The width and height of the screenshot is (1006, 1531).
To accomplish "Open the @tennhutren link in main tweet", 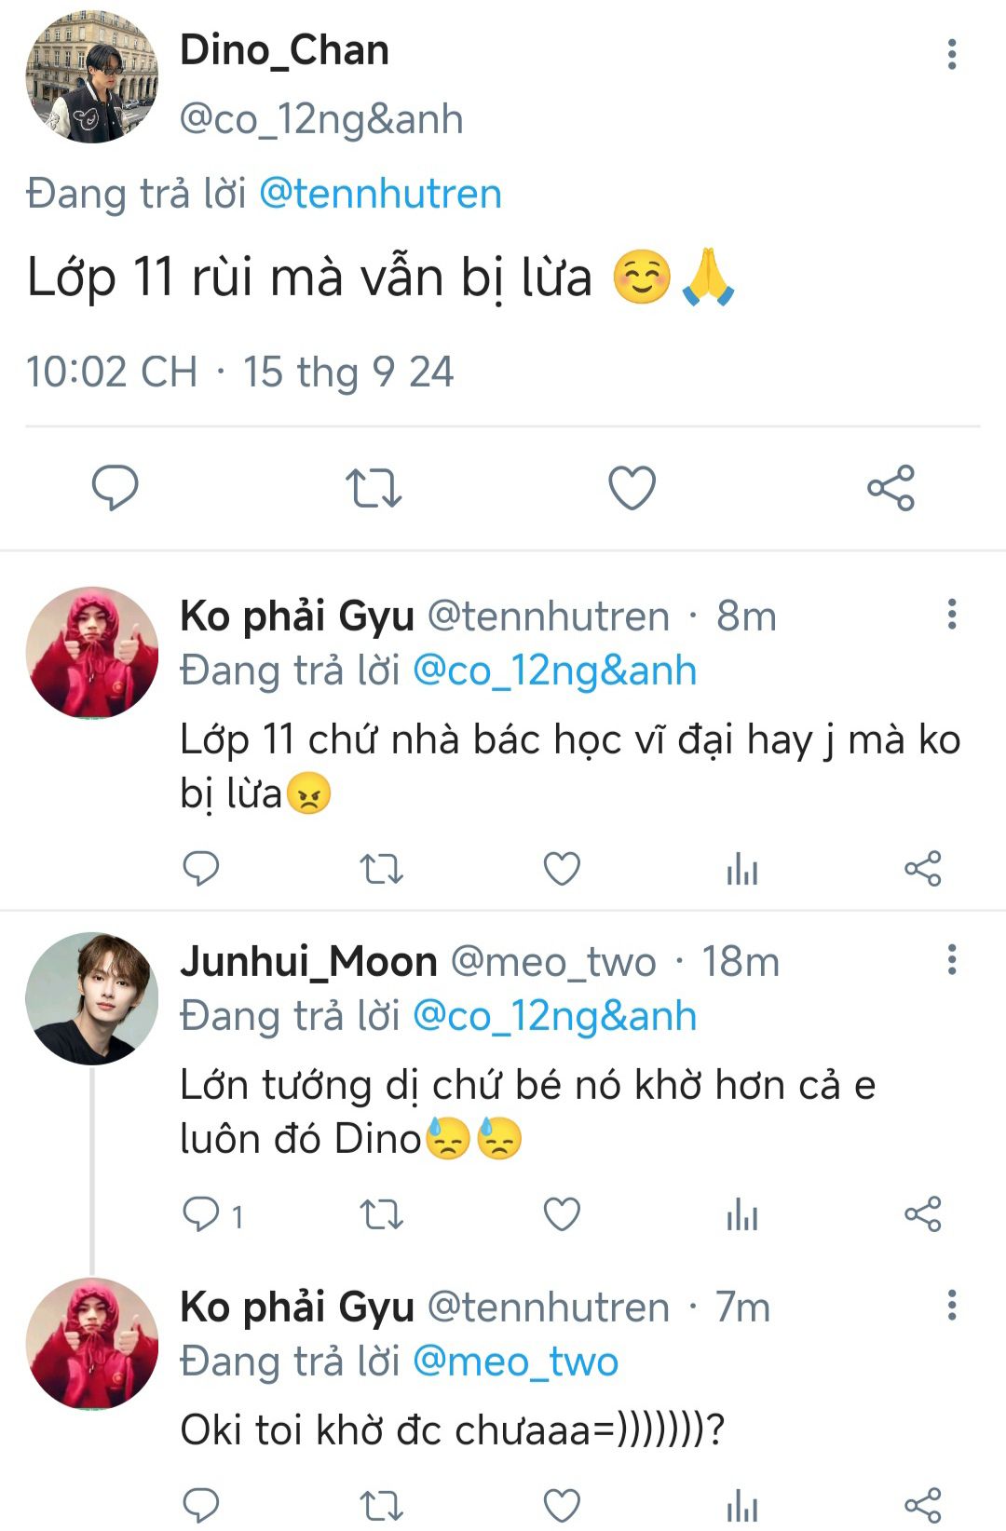I will pos(380,194).
